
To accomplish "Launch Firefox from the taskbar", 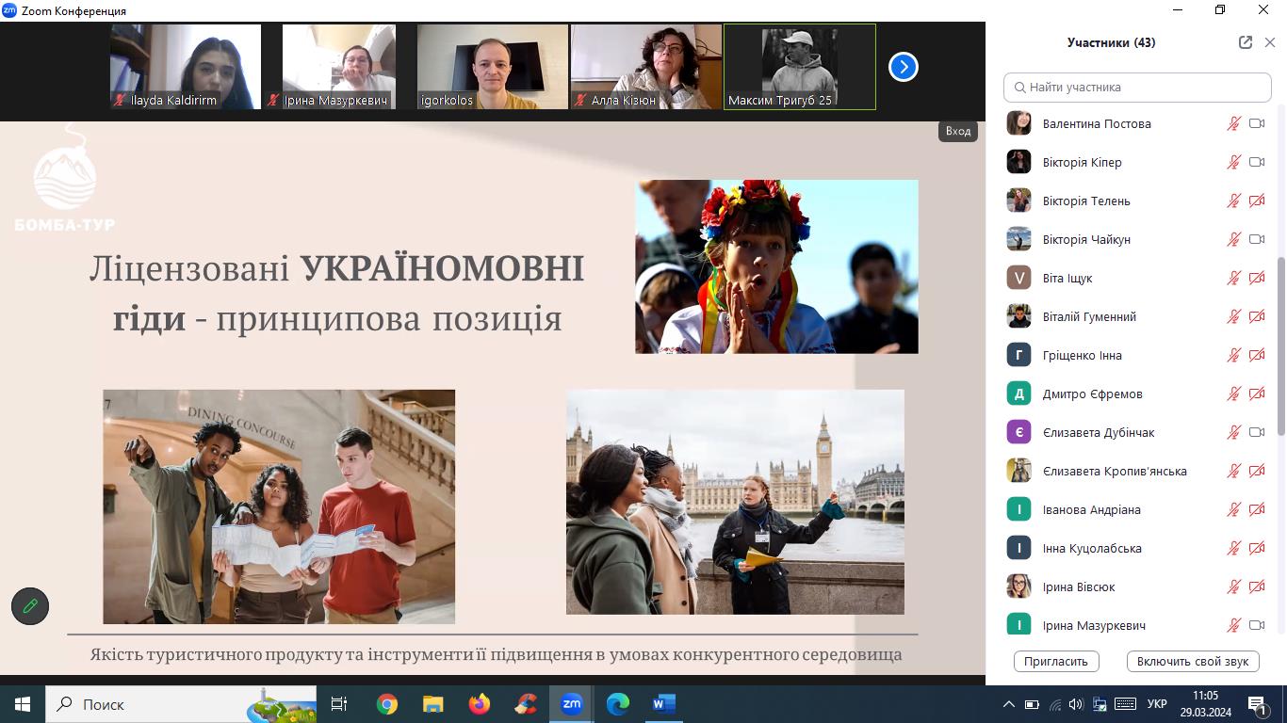I will 479,703.
